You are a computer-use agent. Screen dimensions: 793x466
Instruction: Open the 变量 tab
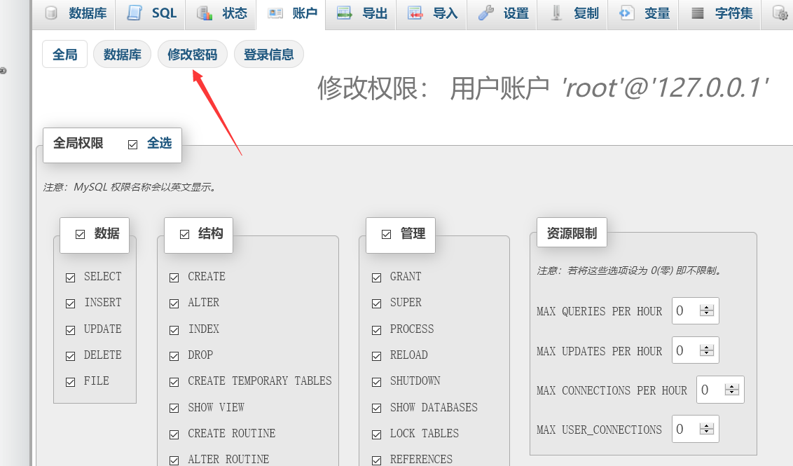[x=643, y=13]
